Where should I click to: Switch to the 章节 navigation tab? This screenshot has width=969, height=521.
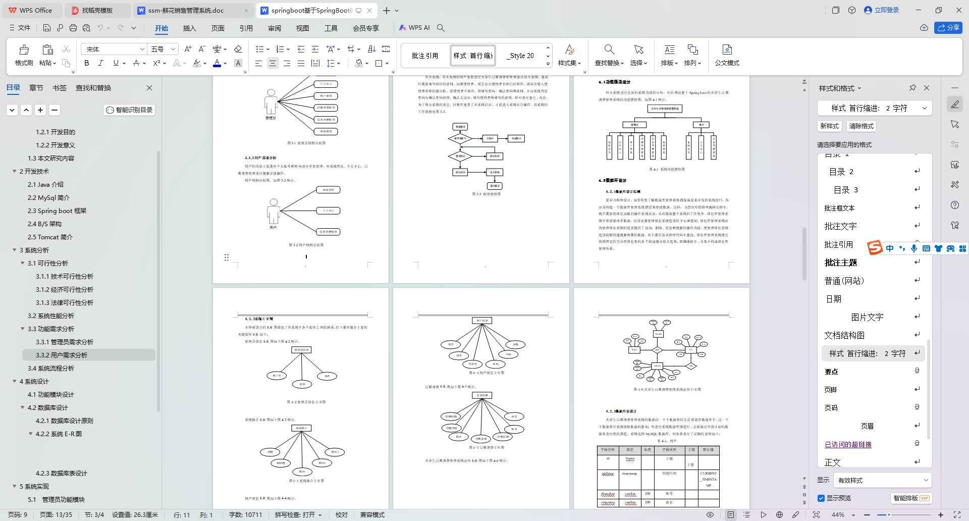[x=36, y=88]
